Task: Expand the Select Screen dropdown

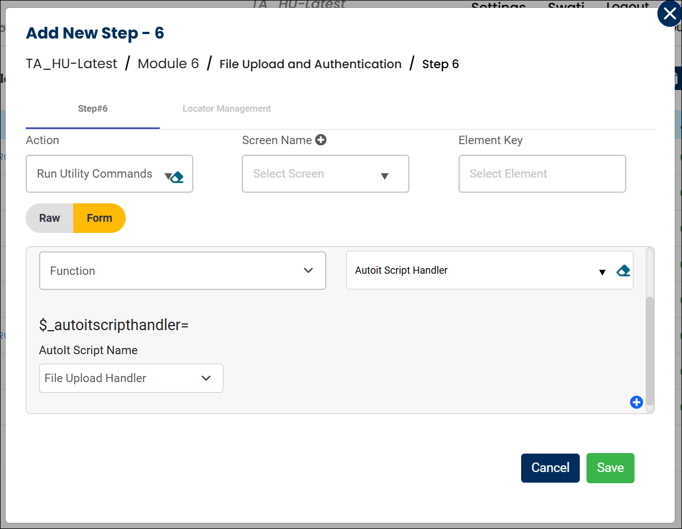Action: point(325,174)
